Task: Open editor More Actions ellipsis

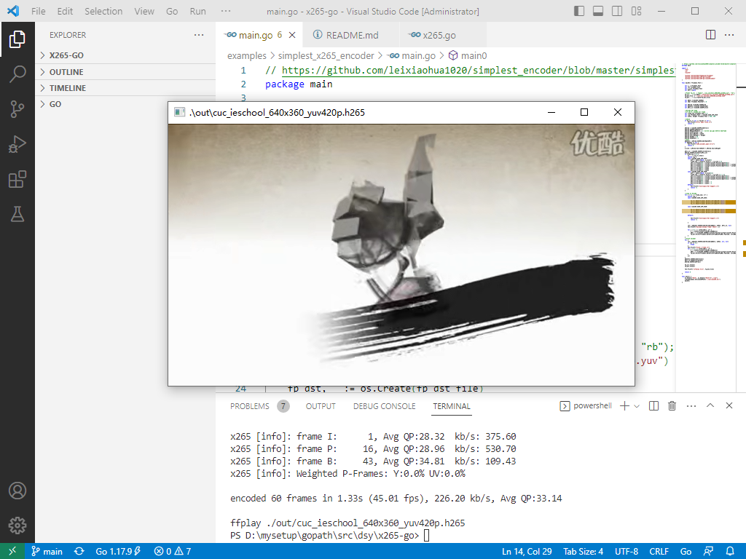Action: [729, 35]
